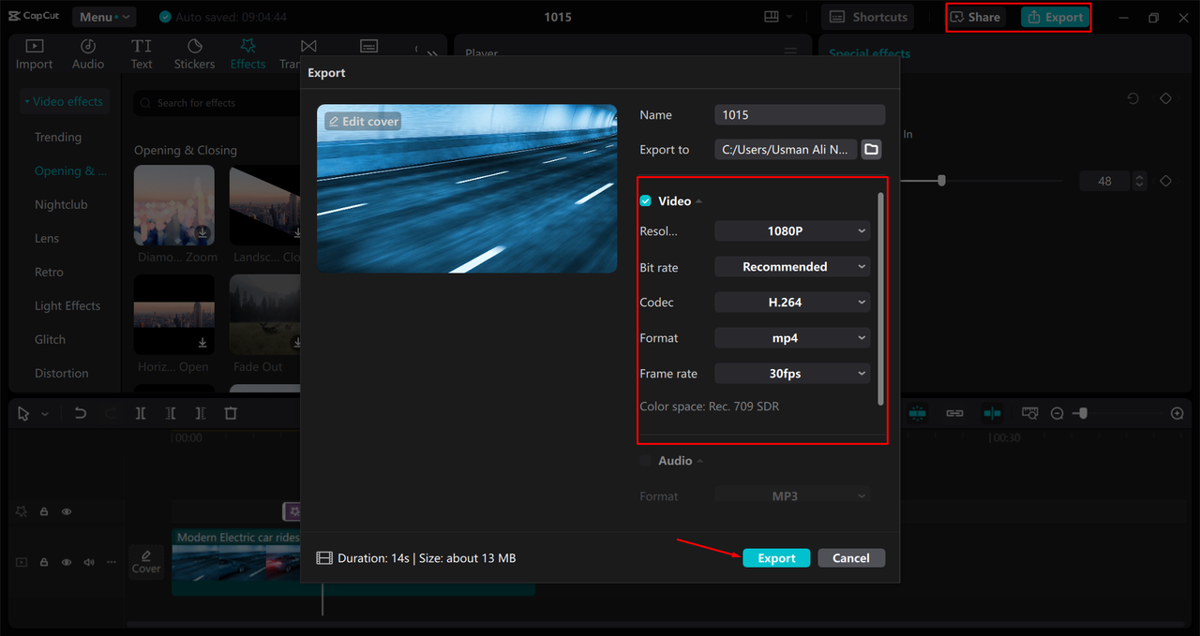Click the three dots more icon on video track
Image resolution: width=1200 pixels, height=636 pixels.
tap(112, 562)
